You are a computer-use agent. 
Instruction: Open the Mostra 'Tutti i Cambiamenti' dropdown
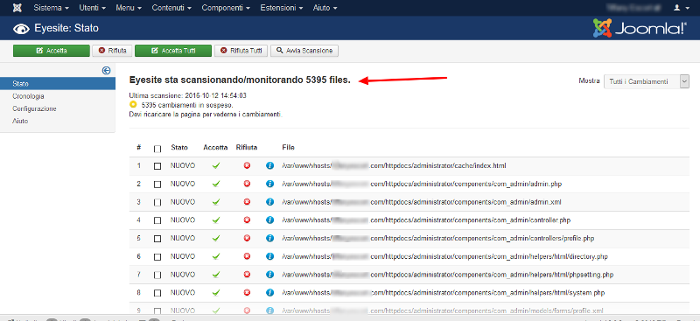647,81
